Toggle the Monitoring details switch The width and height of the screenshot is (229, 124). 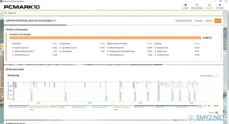pos(217,76)
